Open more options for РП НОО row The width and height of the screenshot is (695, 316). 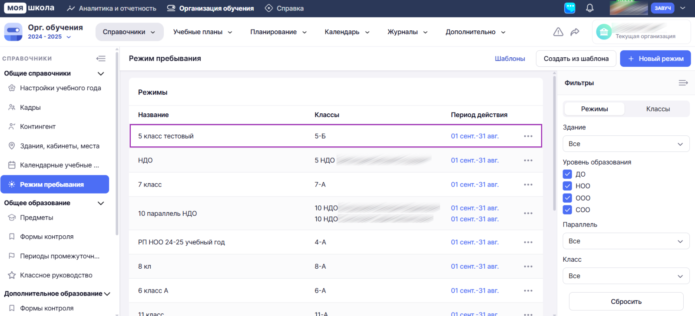click(528, 242)
